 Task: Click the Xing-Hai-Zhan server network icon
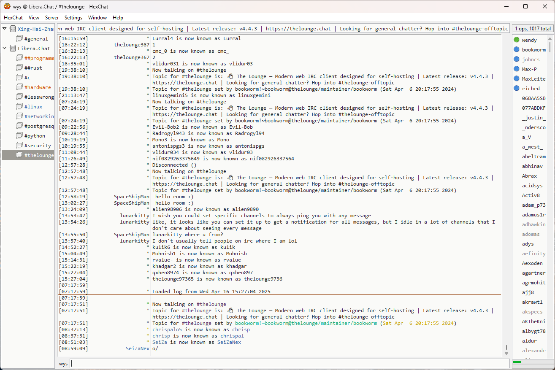(x=13, y=29)
